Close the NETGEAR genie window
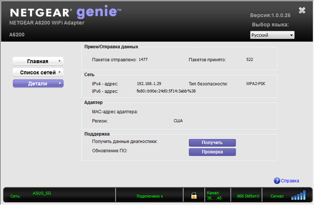This screenshot has width=314, height=205. tap(302, 10)
